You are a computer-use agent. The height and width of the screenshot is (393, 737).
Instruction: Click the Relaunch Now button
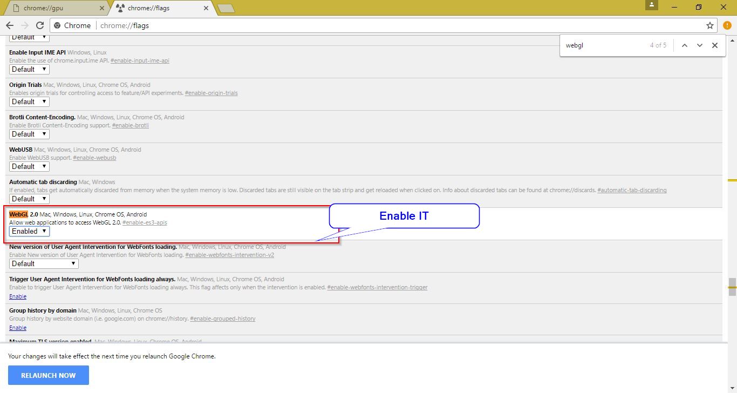(x=49, y=375)
